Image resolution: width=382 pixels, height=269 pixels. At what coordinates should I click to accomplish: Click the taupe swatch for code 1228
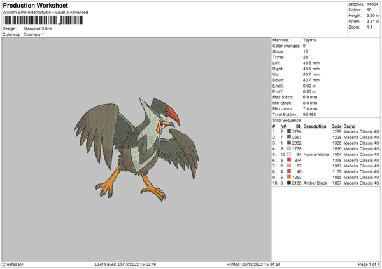tap(289, 137)
